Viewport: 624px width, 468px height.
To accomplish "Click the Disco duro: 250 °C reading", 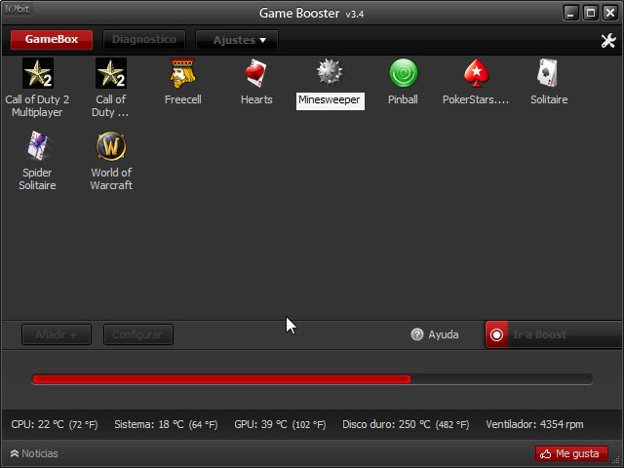I will pos(406,425).
